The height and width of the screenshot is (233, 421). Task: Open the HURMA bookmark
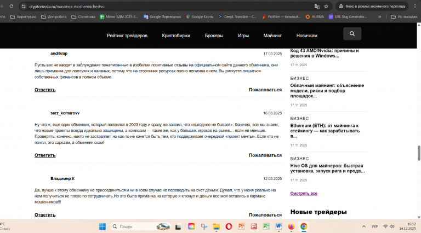pyautogui.click(x=315, y=16)
